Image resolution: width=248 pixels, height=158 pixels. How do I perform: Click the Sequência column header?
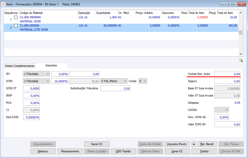tap(11, 13)
